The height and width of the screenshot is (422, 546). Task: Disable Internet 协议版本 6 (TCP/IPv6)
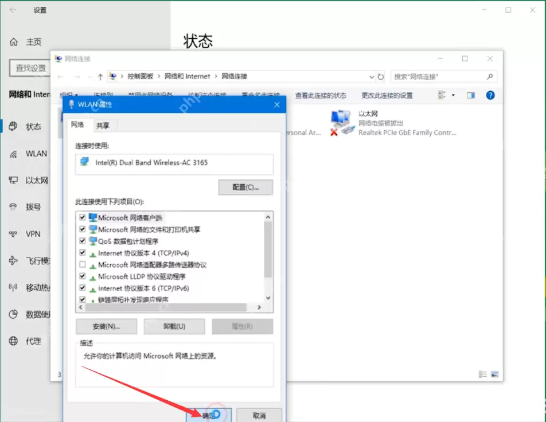[x=84, y=288]
